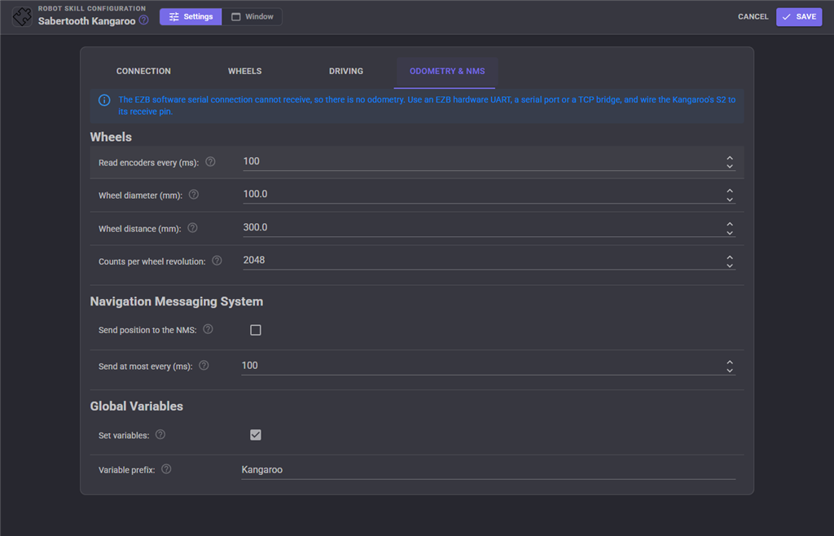This screenshot has height=536, width=834.
Task: Increase Counts per wheel revolution value
Action: tap(730, 257)
